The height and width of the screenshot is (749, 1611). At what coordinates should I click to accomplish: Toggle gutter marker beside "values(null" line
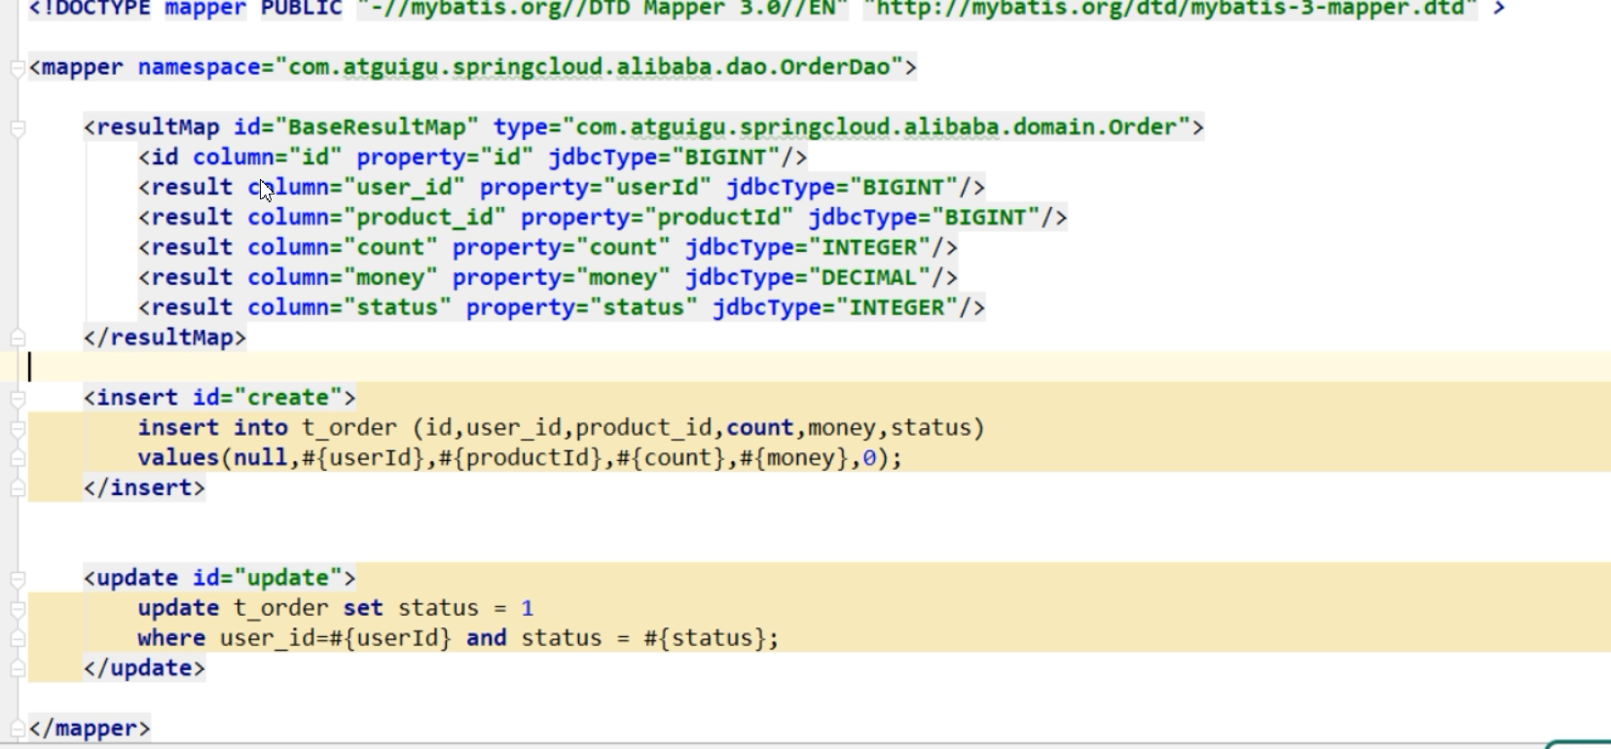[18, 458]
